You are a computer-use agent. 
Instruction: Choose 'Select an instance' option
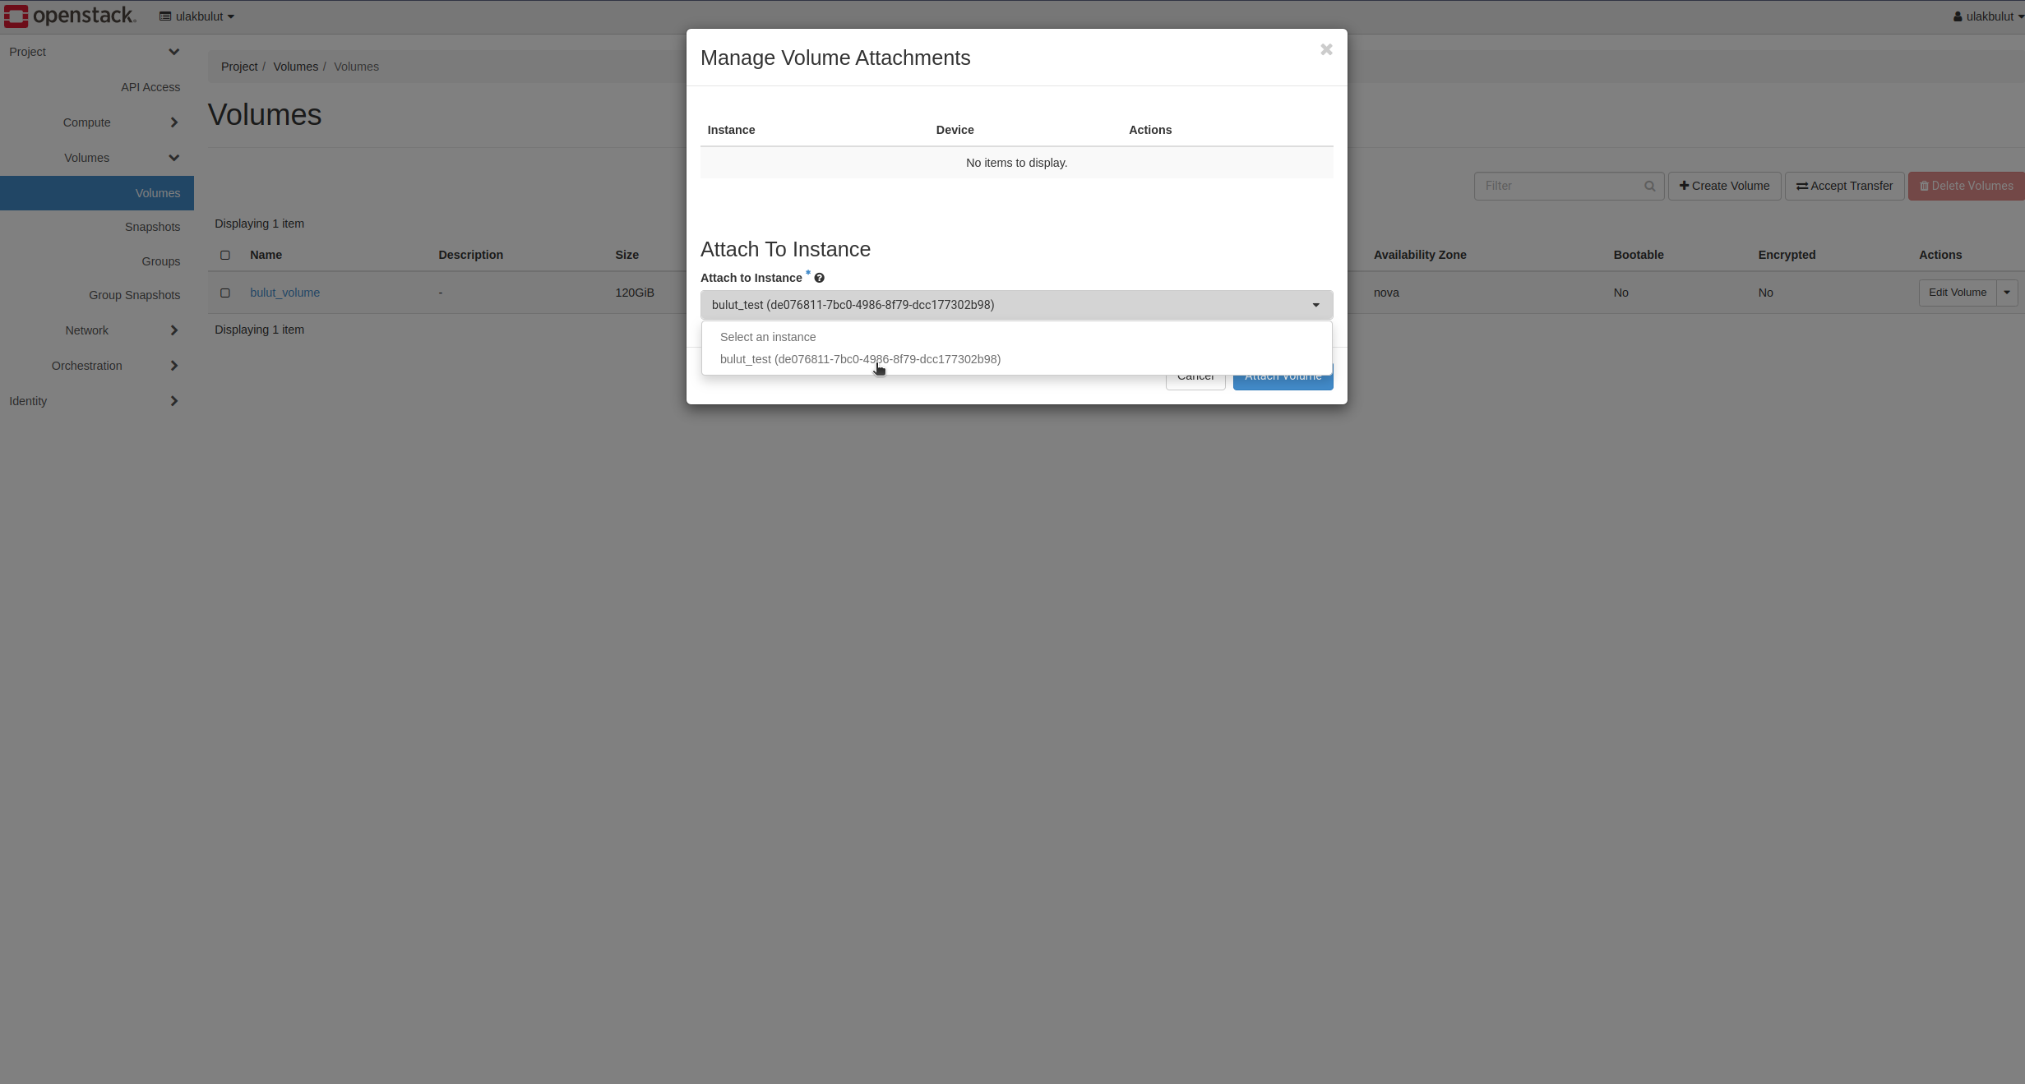coord(1016,337)
